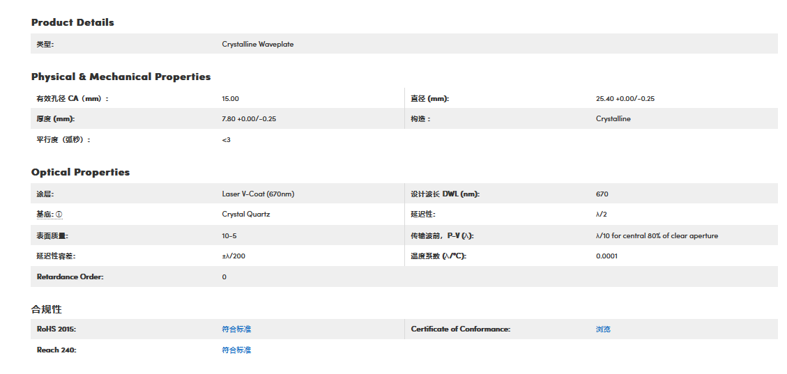Click the Optical Properties heading

point(80,172)
